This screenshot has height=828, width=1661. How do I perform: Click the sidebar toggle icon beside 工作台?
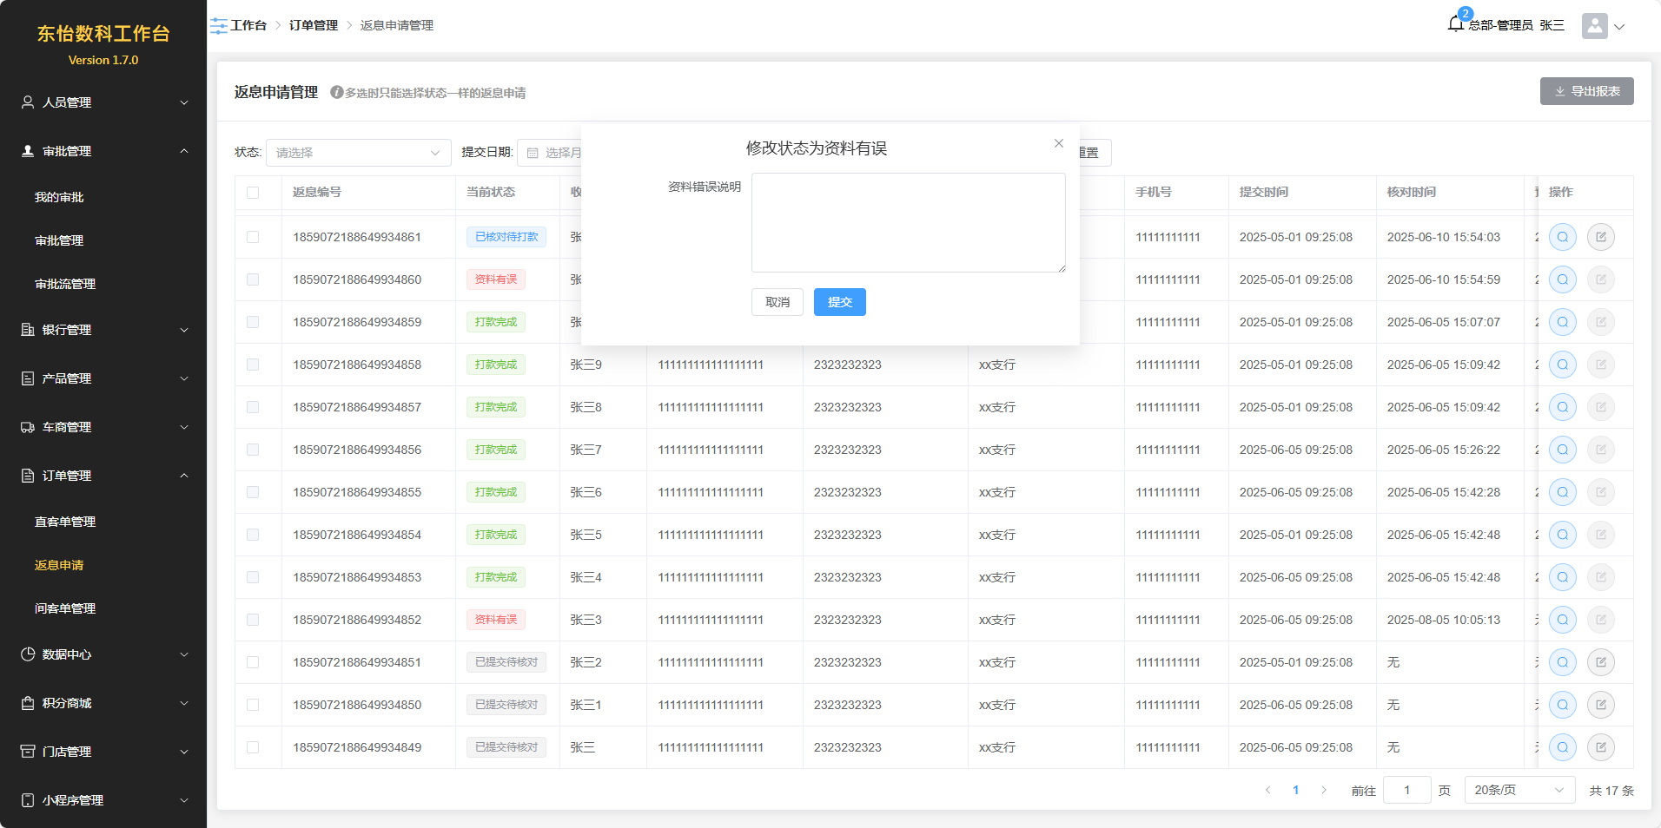219,26
